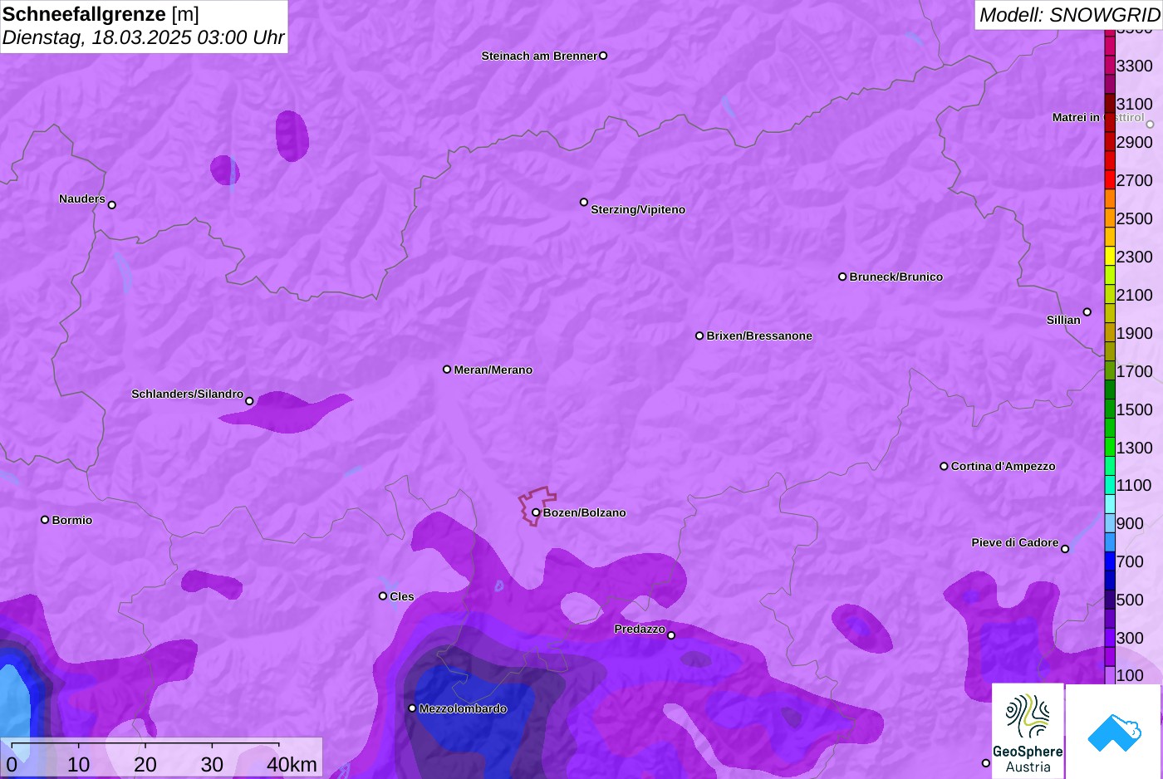The image size is (1163, 779).
Task: Select the cyan 1100 legend swatch
Action: coord(1110,485)
